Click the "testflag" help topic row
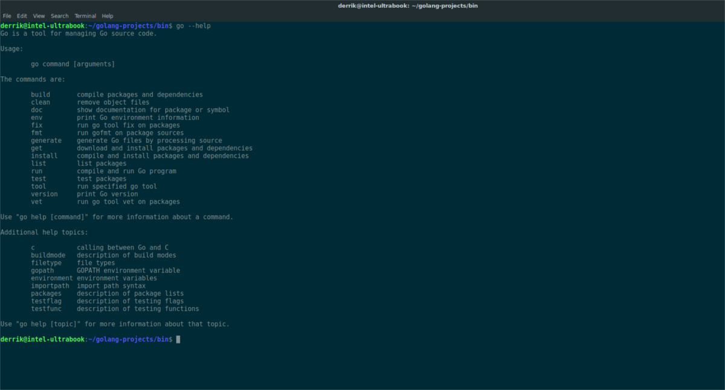Image resolution: width=725 pixels, height=390 pixels. [107, 301]
